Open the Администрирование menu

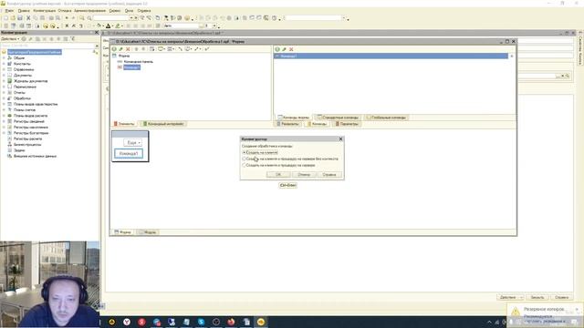tap(89, 11)
